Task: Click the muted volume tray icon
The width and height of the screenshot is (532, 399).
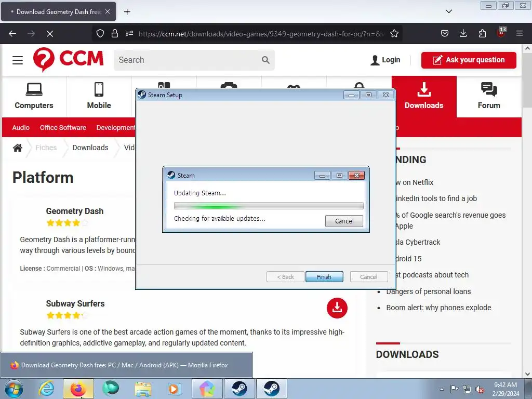Action: point(480,389)
